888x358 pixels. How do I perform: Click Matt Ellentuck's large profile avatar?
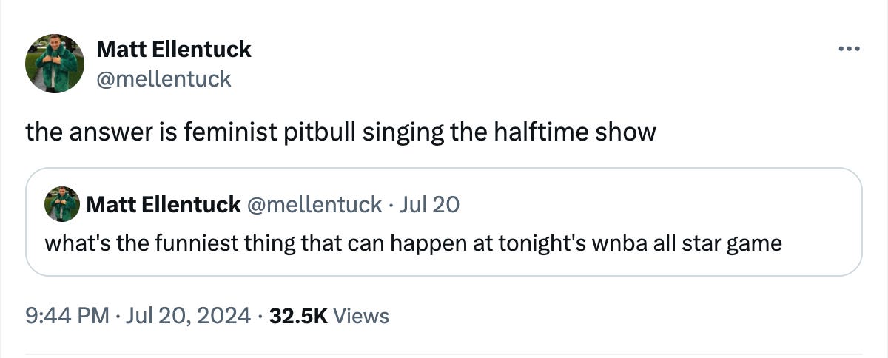pos(55,63)
